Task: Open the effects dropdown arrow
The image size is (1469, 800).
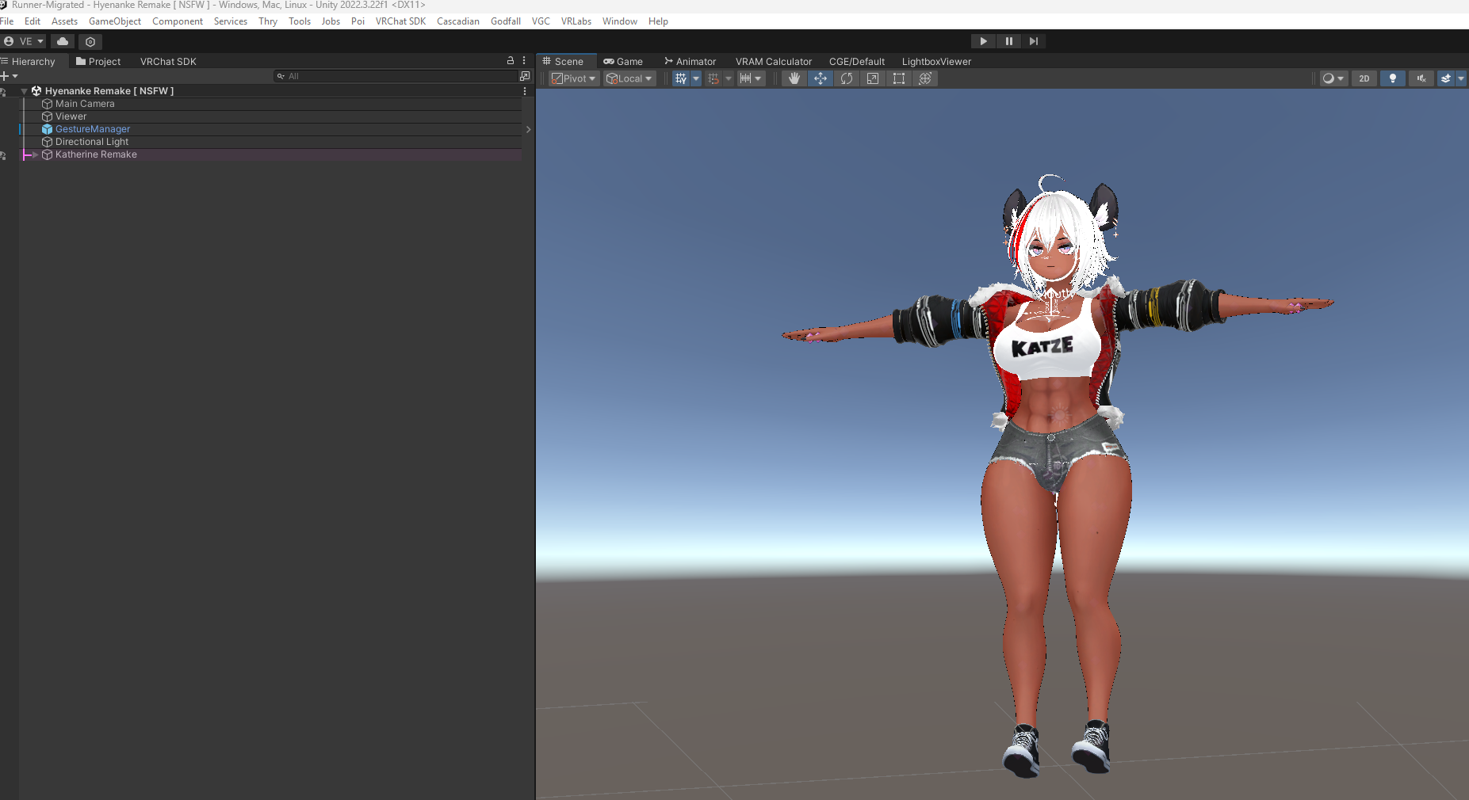Action: point(1461,78)
